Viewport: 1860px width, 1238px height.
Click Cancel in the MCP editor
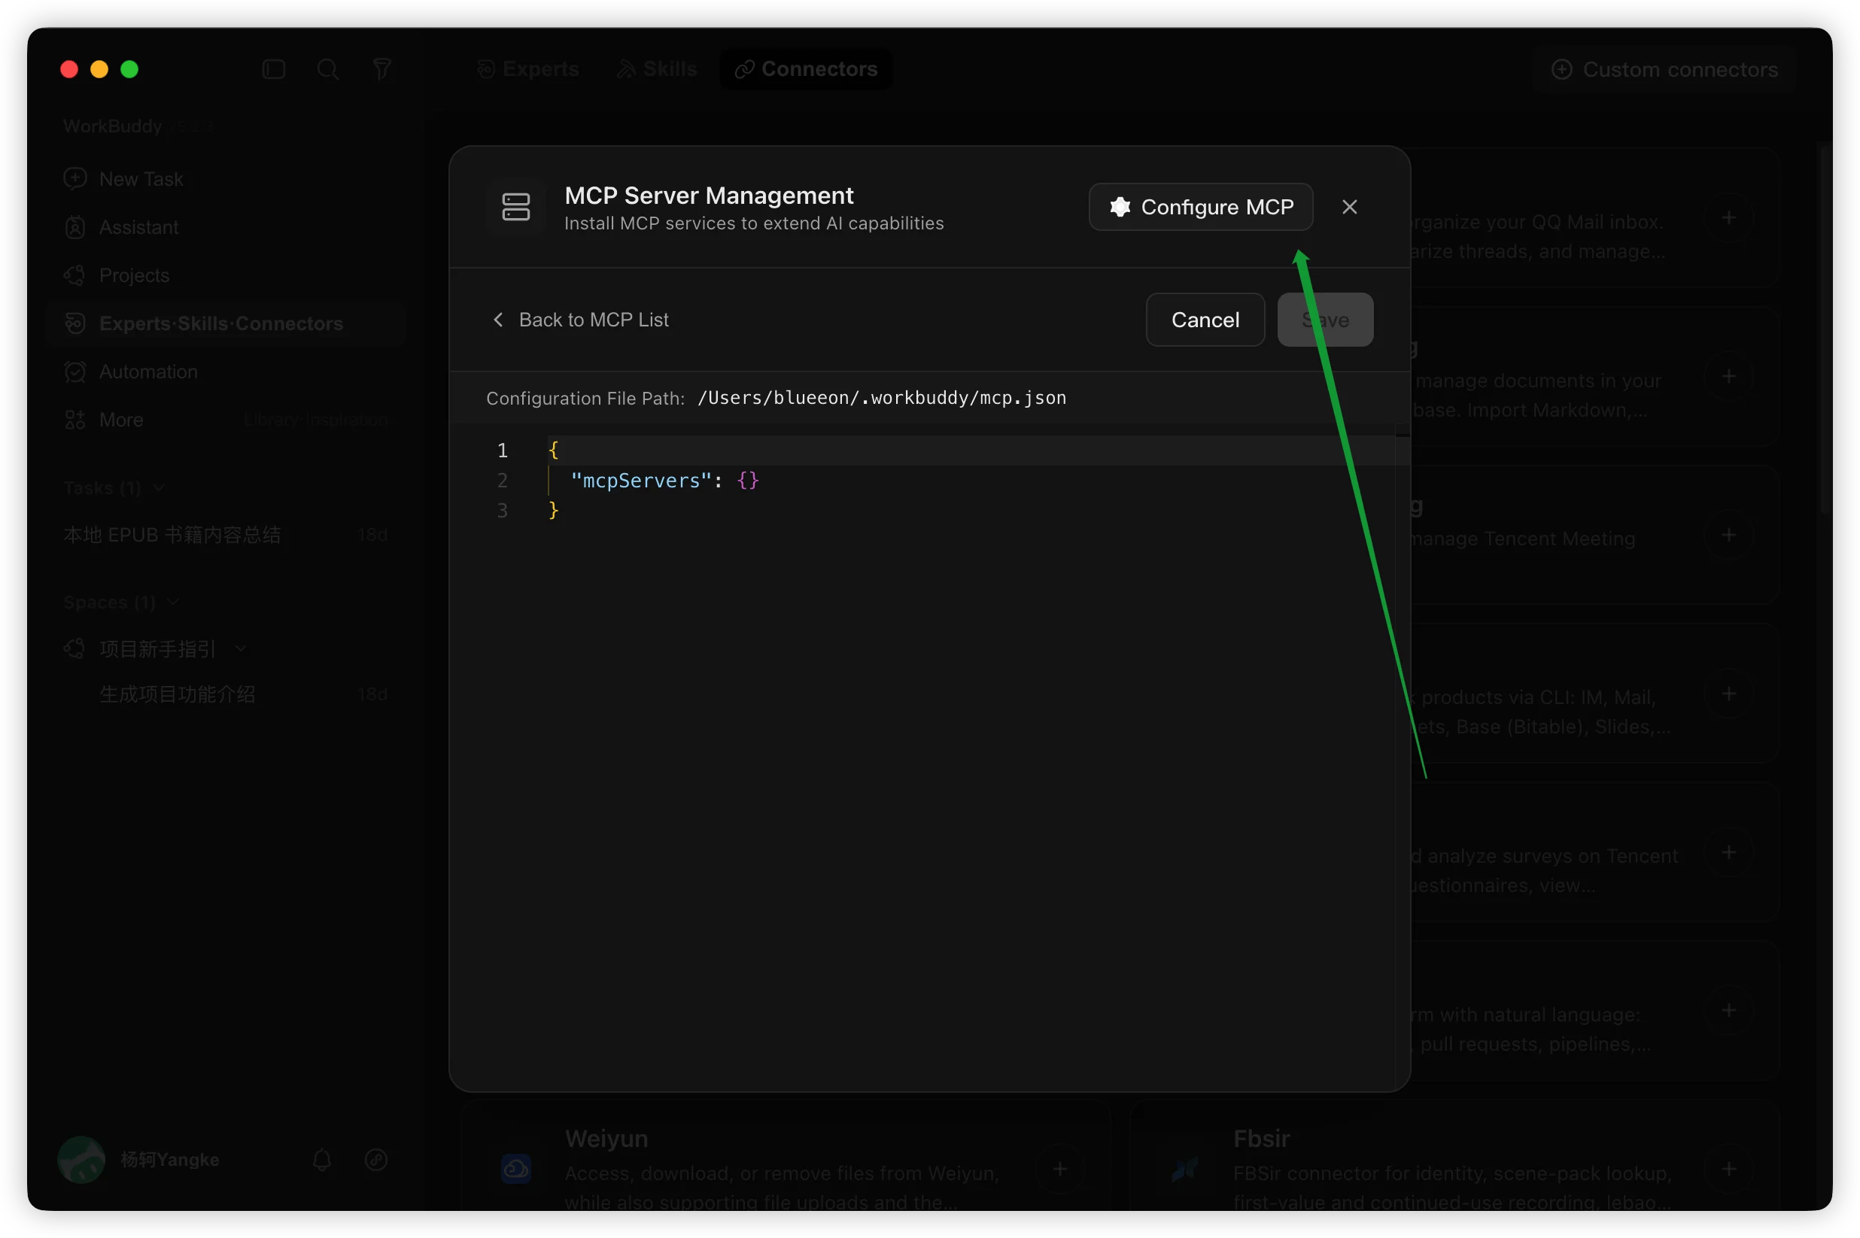(x=1205, y=320)
